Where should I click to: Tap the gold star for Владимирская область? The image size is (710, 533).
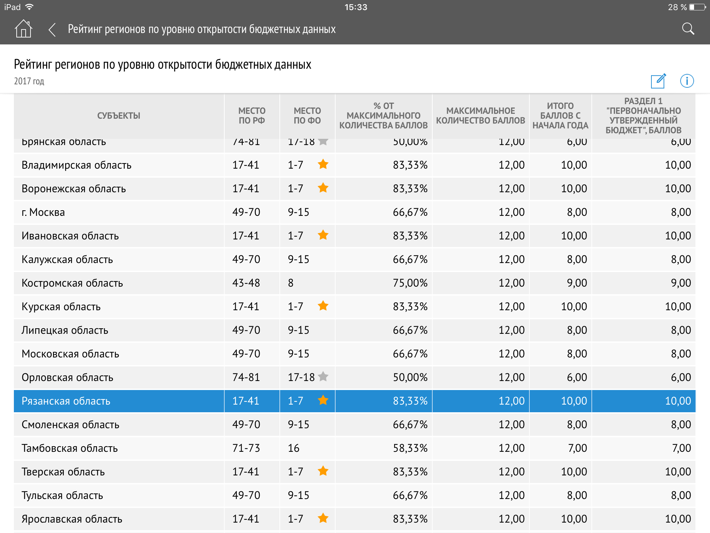pos(323,164)
